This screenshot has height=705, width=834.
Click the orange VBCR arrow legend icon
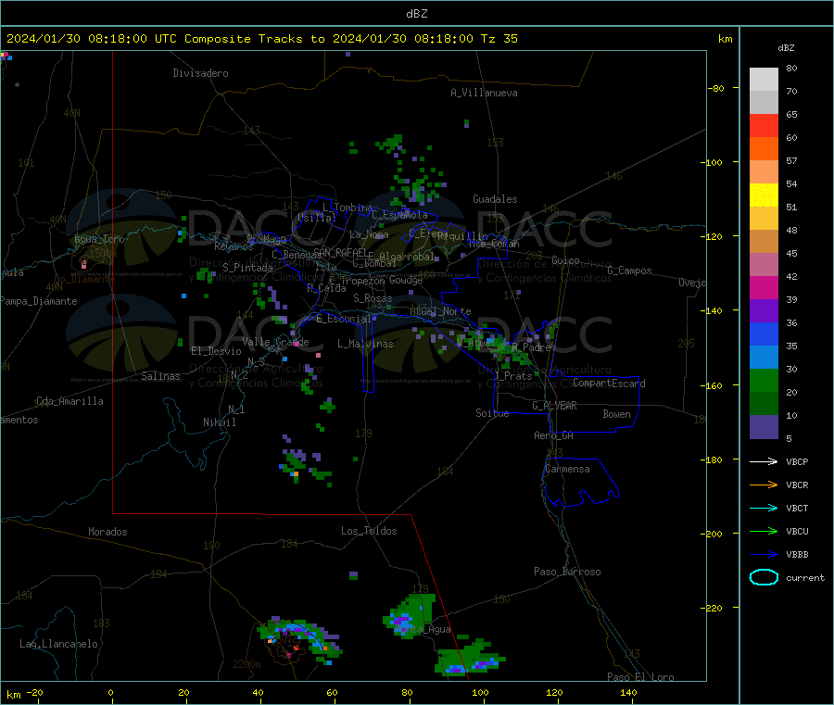point(764,485)
